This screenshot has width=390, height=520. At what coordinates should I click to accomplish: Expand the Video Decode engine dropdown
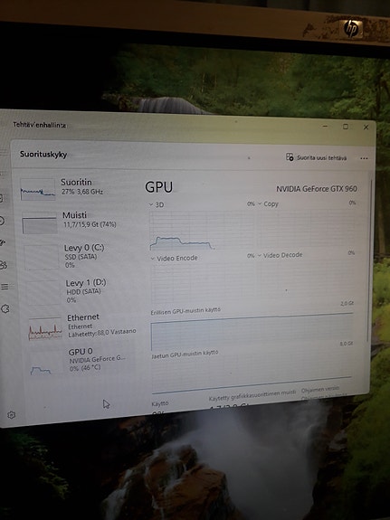coord(260,255)
